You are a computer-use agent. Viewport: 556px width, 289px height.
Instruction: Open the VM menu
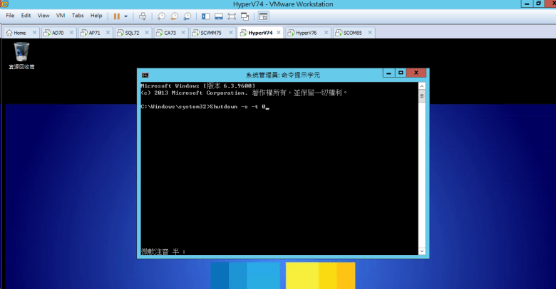[61, 15]
